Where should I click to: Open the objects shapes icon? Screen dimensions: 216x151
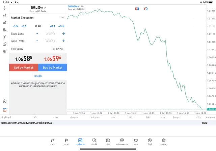[4, 44]
